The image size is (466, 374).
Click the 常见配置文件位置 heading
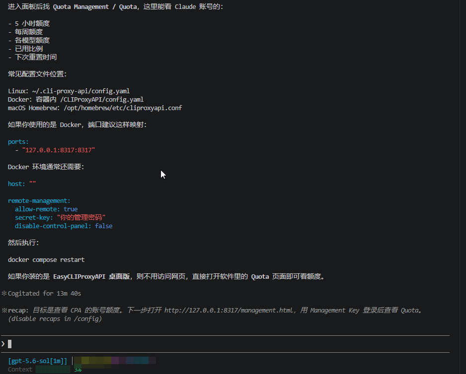(37, 74)
